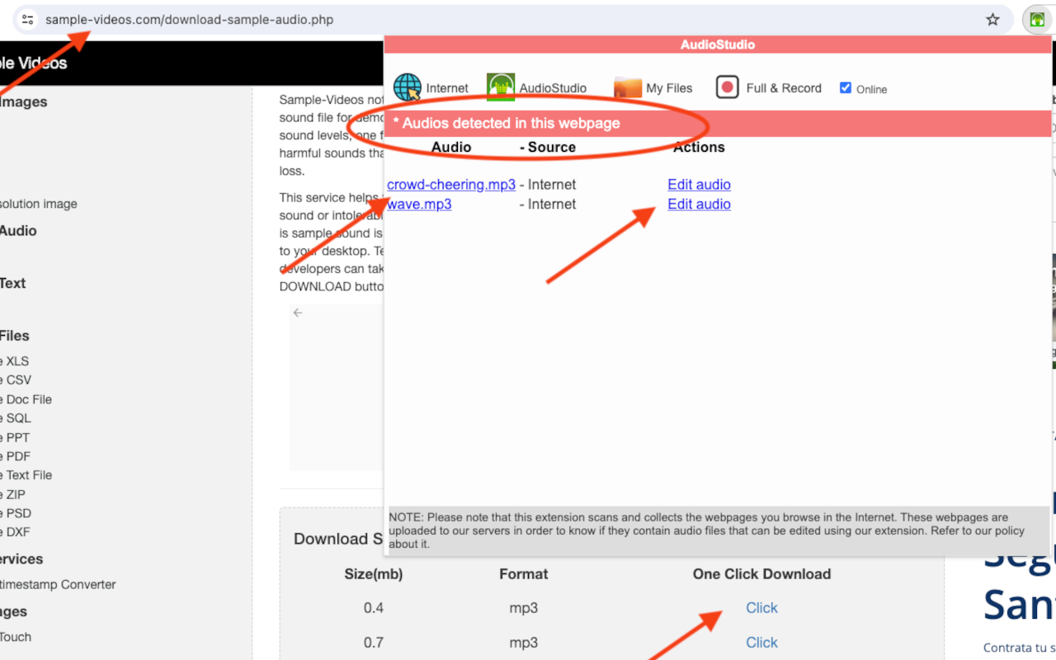This screenshot has height=660, width=1056.
Task: Click the Size(mb) table header
Action: click(x=374, y=574)
